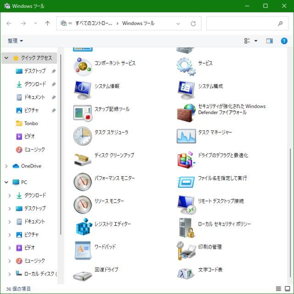Select the タスク マネージャー graph icon
Image resolution: width=294 pixels, height=294 pixels.
(186, 136)
